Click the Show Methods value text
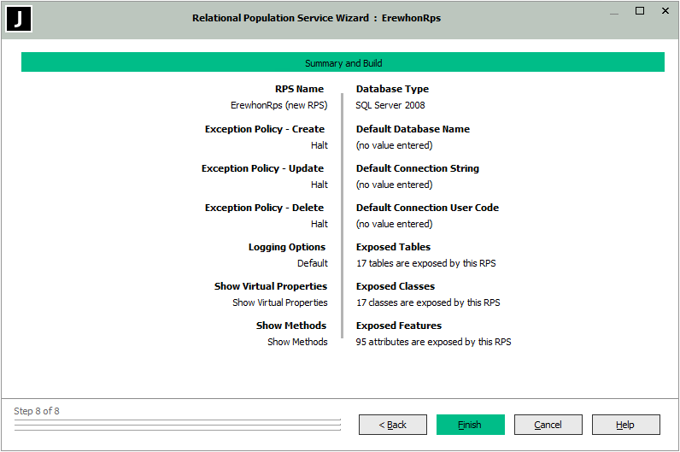Image resolution: width=680 pixels, height=452 pixels. tap(297, 342)
